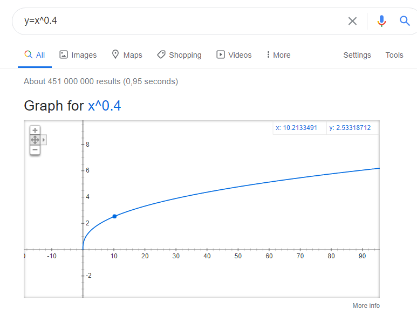The width and height of the screenshot is (417, 323).
Task: Go to the Videos tab
Action: tap(234, 55)
